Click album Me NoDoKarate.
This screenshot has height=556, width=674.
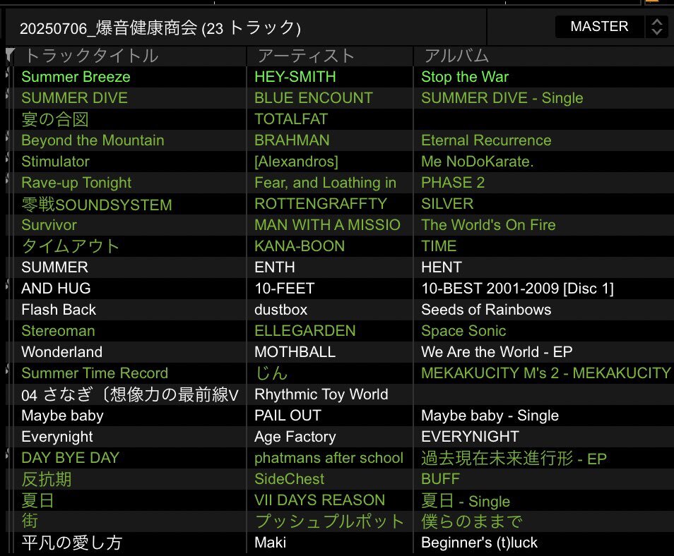tap(477, 162)
